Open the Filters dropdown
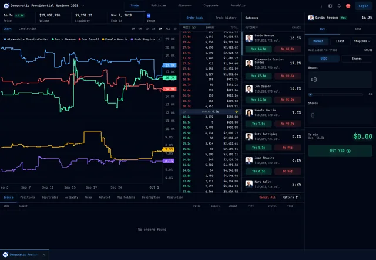Image resolution: width=376 pixels, height=260 pixels. (290, 197)
